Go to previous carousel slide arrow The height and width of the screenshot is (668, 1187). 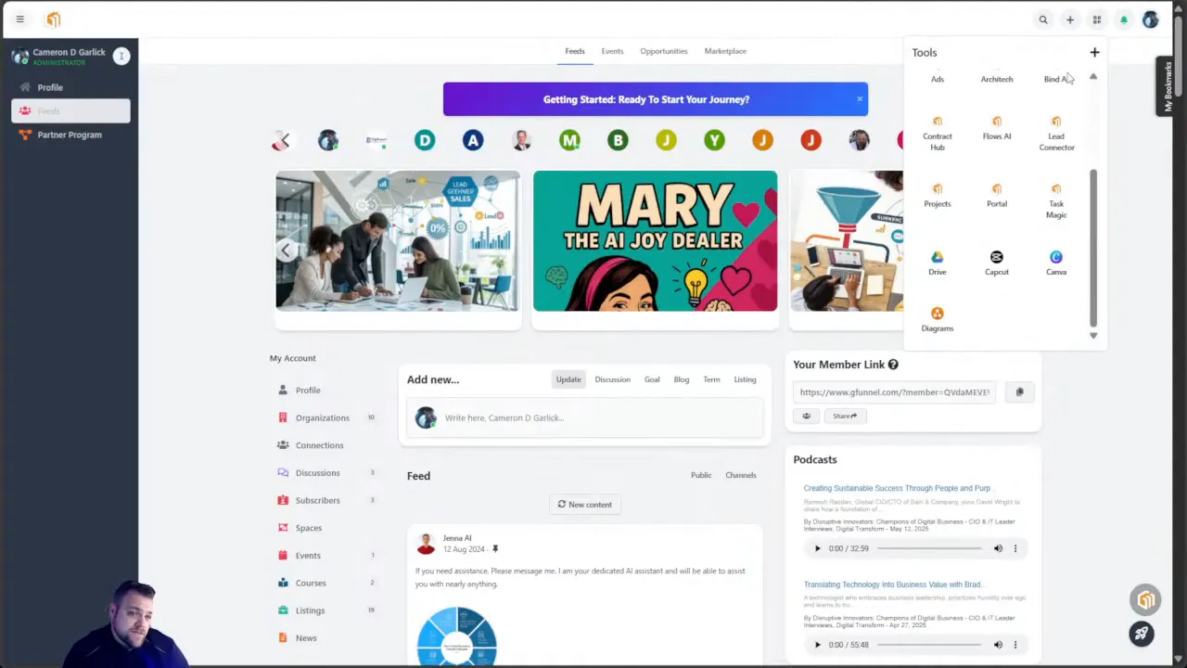(x=286, y=250)
